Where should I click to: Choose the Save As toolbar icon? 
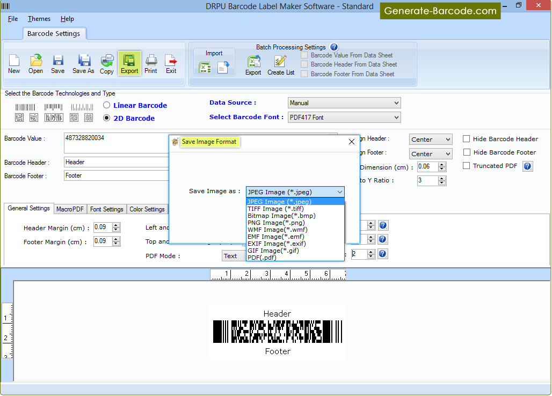click(x=83, y=64)
